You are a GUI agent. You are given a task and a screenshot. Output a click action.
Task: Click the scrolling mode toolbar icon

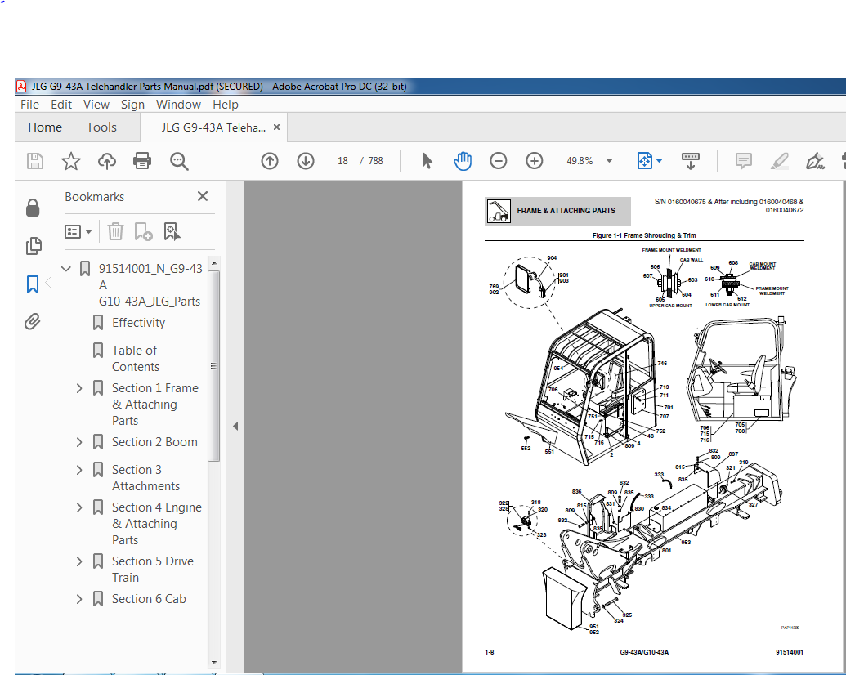pos(691,161)
